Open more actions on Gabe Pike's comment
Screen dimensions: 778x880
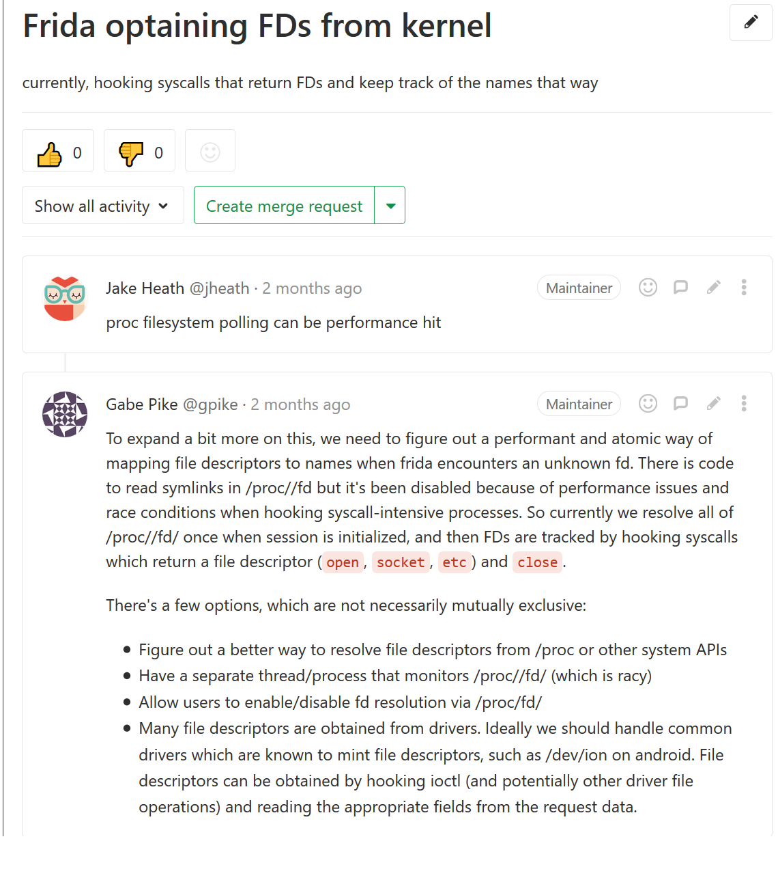tap(744, 404)
